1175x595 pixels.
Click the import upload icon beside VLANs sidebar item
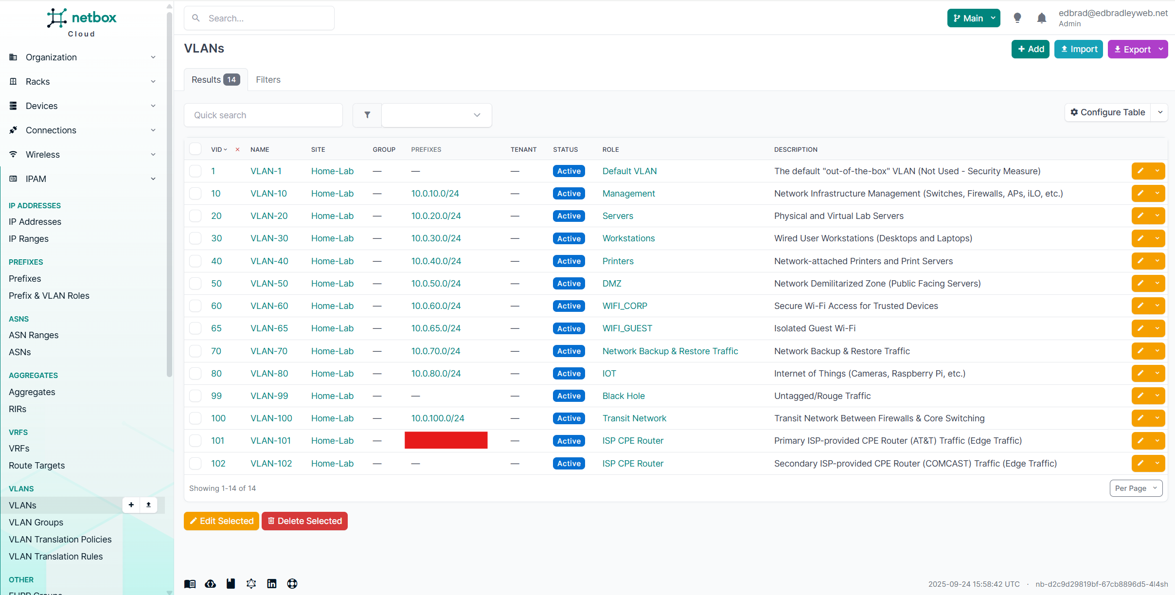pos(148,505)
